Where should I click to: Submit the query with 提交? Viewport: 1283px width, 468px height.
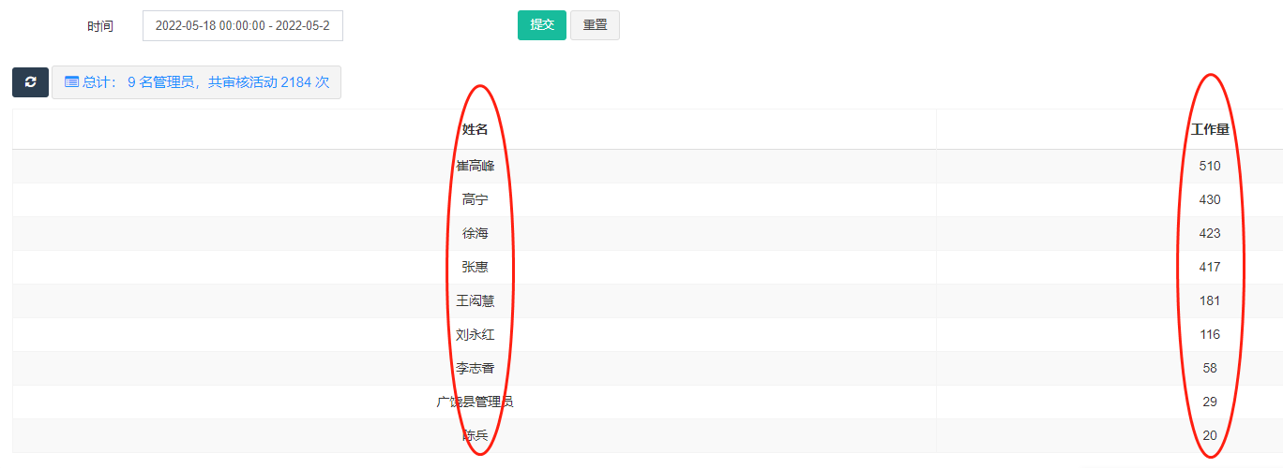tap(542, 25)
